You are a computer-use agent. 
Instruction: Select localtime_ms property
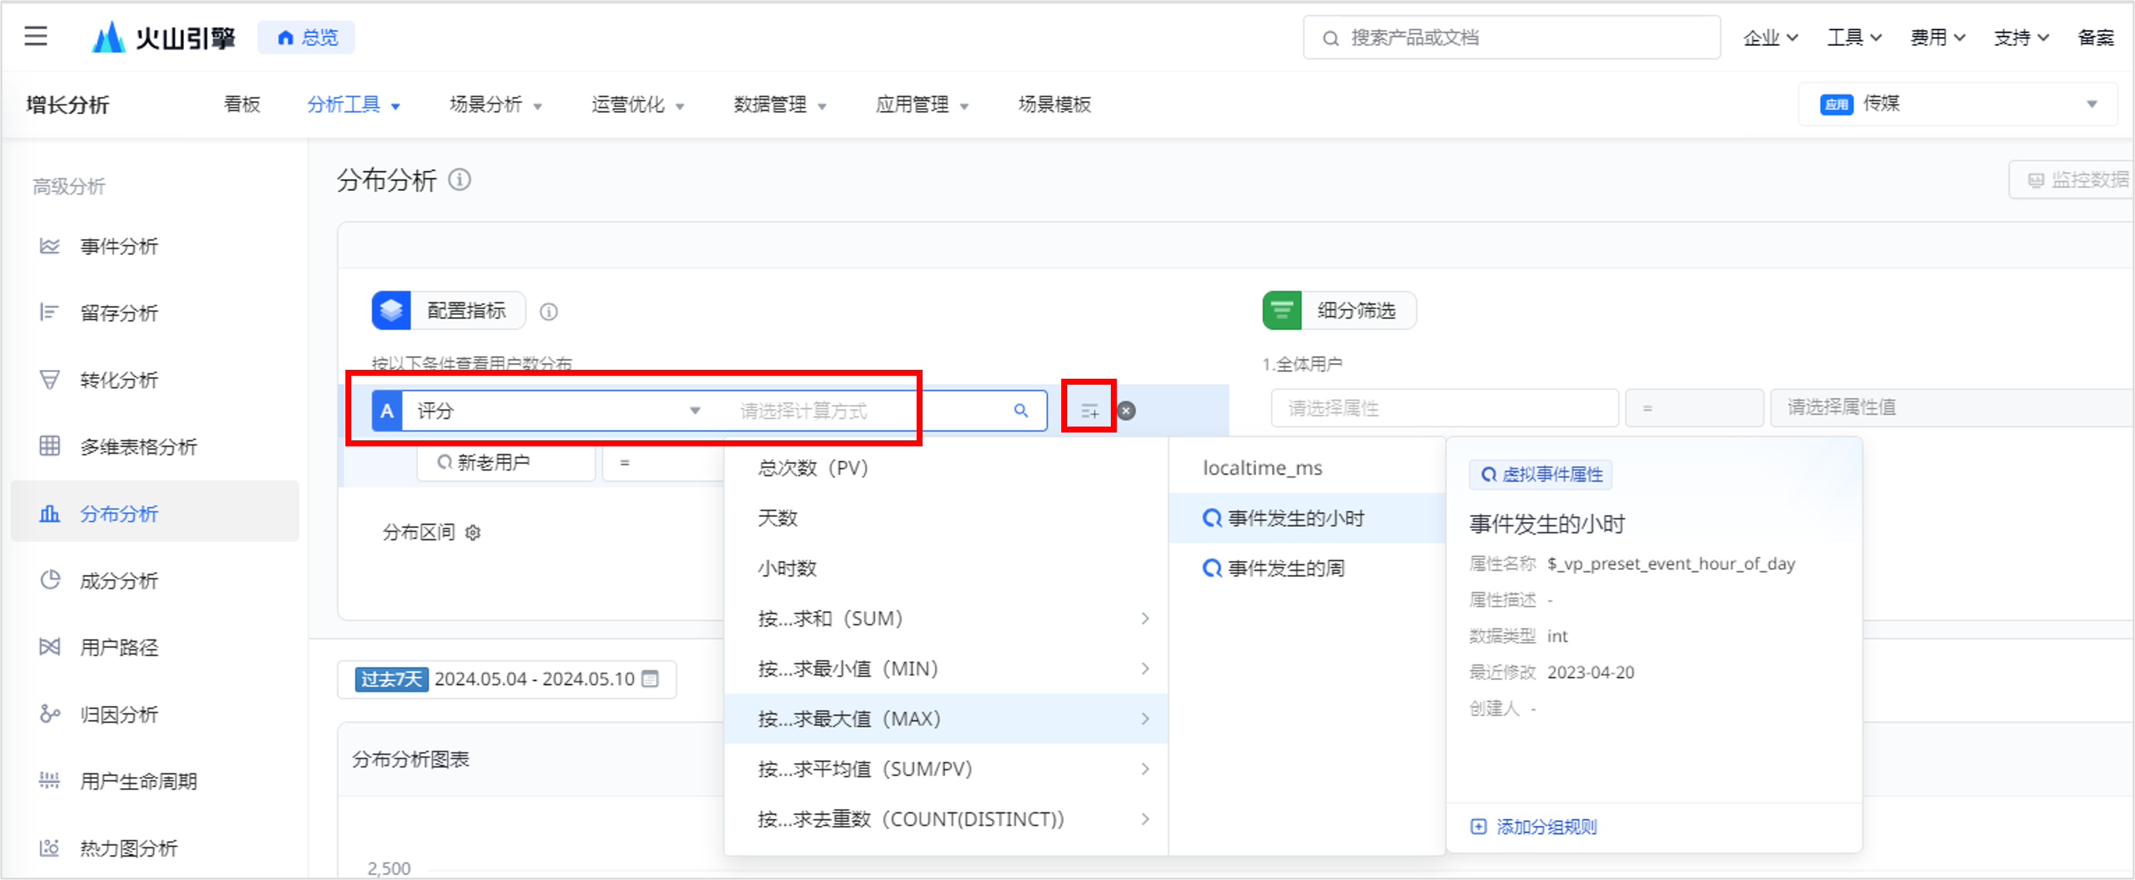pyautogui.click(x=1308, y=468)
